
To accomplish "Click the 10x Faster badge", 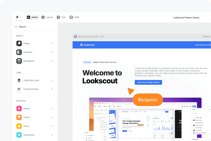I will (x=87, y=62).
